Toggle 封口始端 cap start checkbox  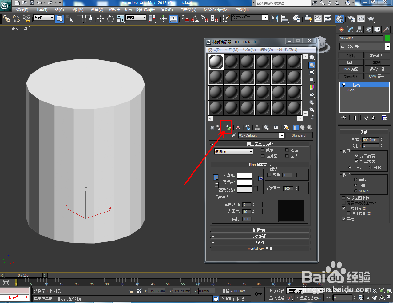[356, 156]
